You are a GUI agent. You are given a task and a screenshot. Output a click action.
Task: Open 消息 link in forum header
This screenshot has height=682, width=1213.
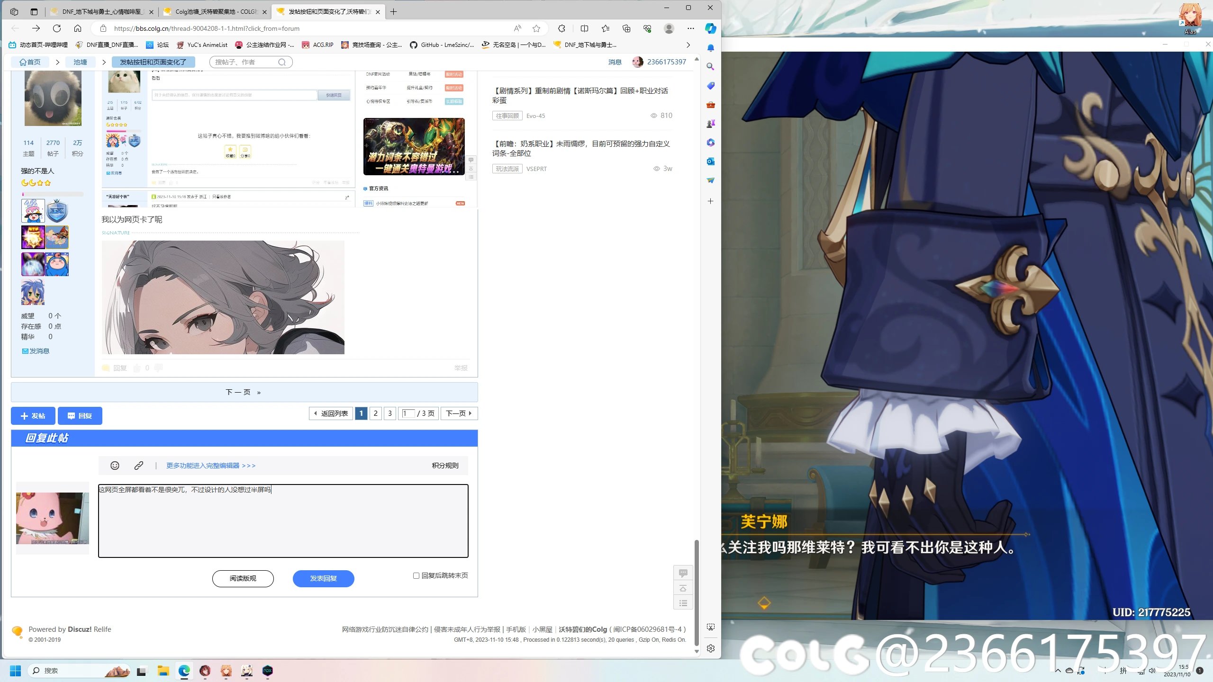pyautogui.click(x=615, y=62)
